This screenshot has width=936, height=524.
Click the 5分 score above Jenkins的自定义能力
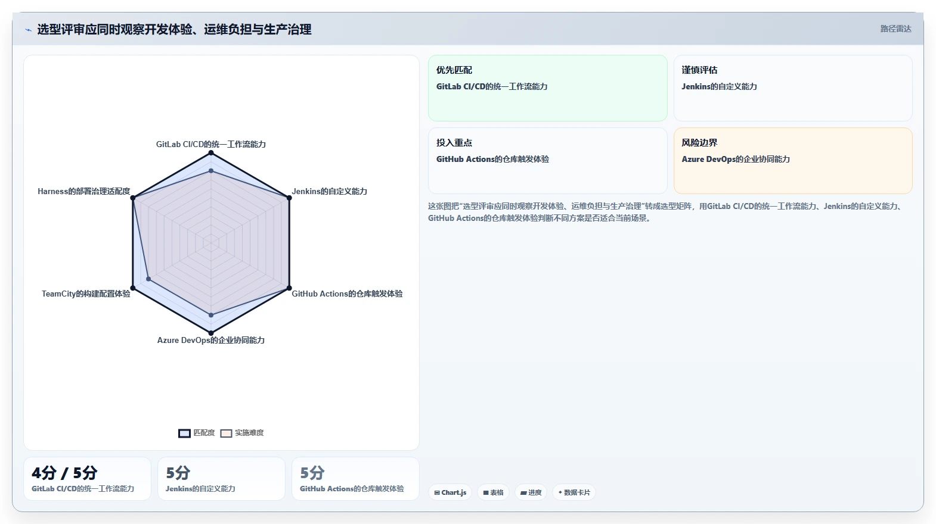178,473
